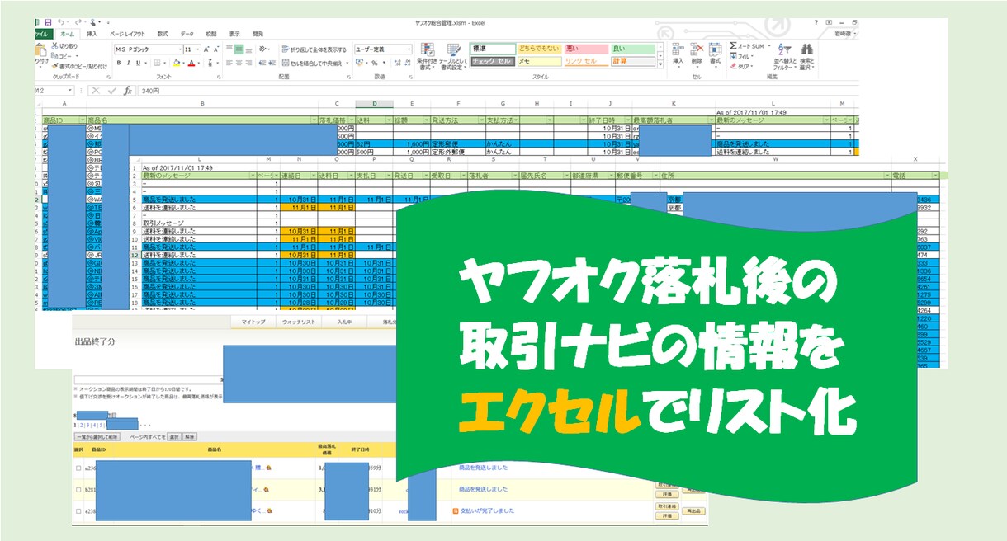Cut selection with 切り取り scissors button
This screenshot has height=541, width=1007.
point(64,45)
